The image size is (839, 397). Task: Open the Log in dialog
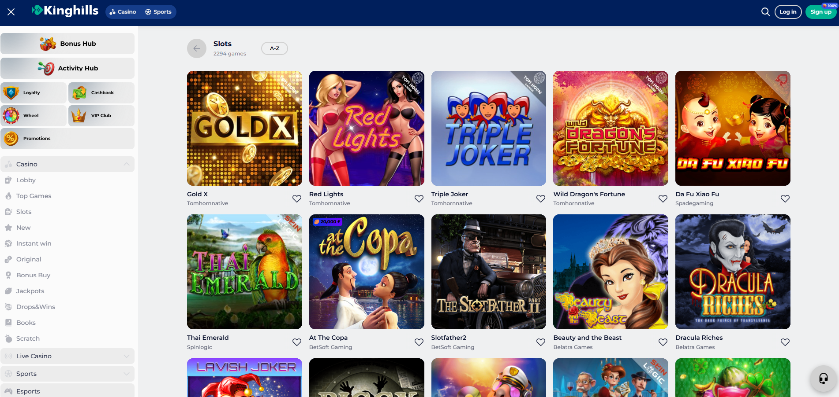click(788, 12)
